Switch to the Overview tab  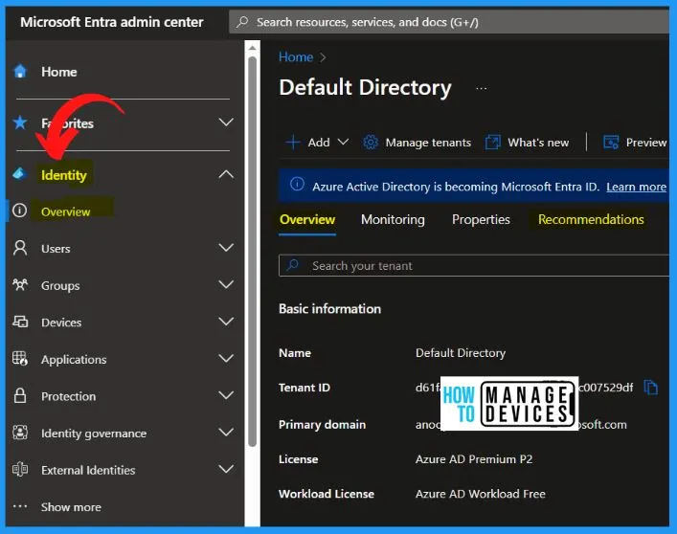307,219
